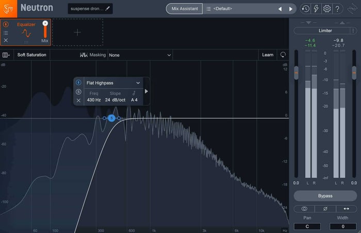361x233 pixels.
Task: Click the Equalizer curve icon in module
Action: pos(26,33)
